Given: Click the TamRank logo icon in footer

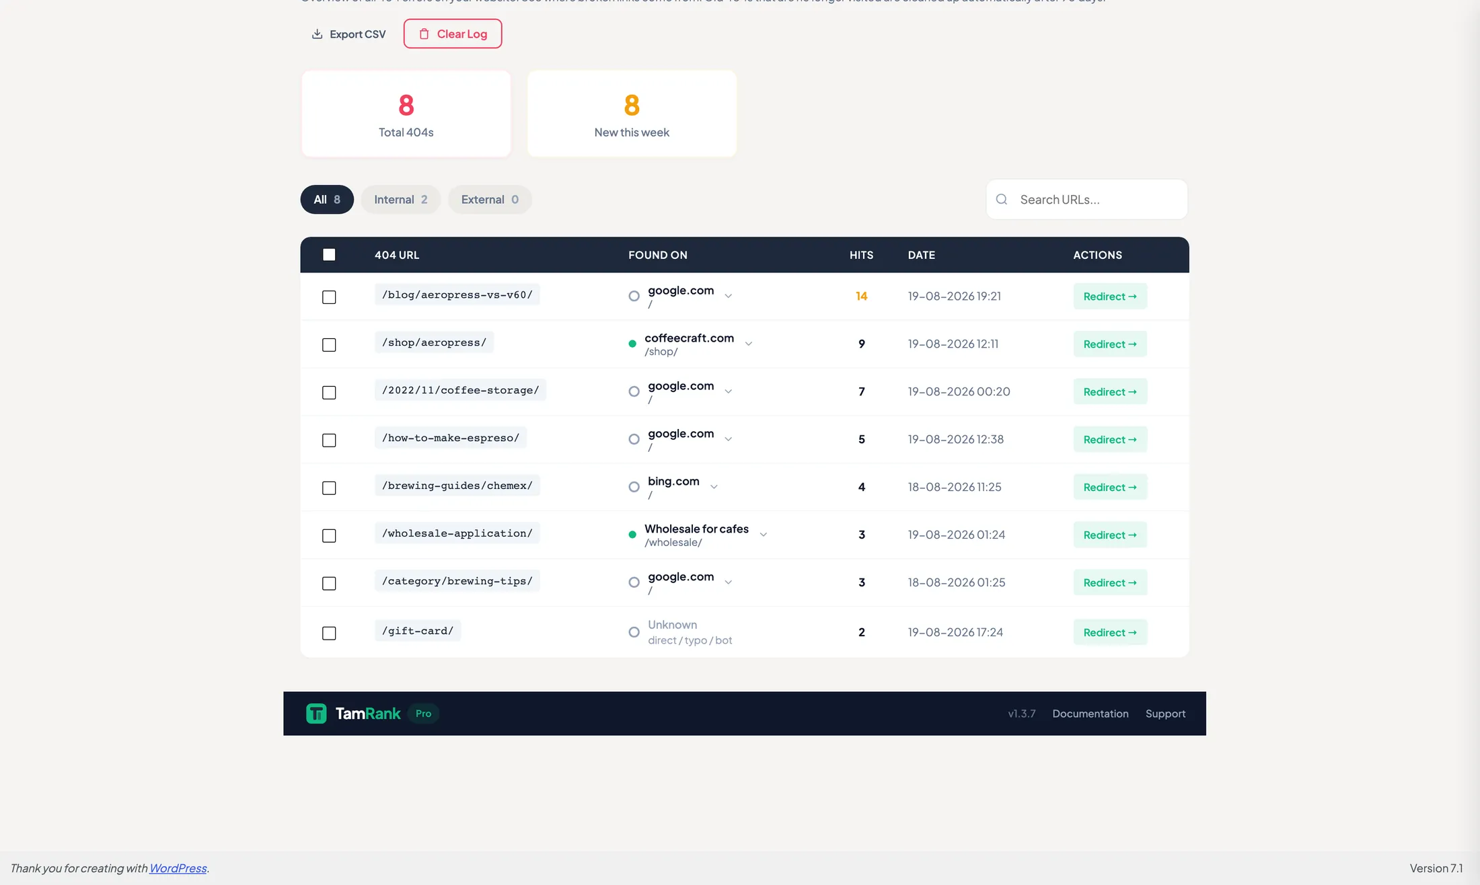Looking at the screenshot, I should (316, 714).
